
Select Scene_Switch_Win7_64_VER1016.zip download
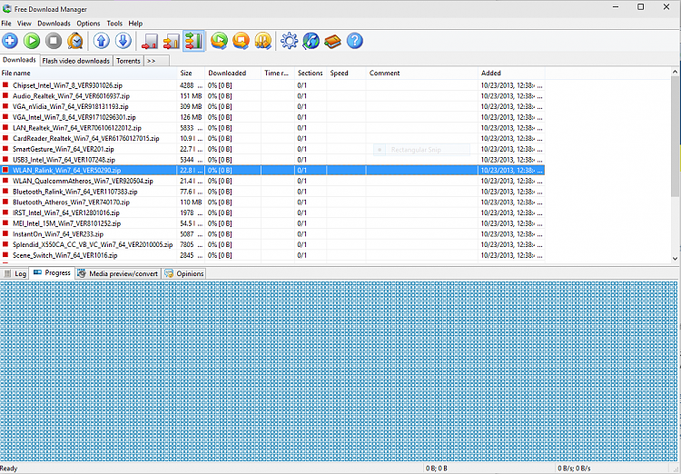[x=272, y=255]
